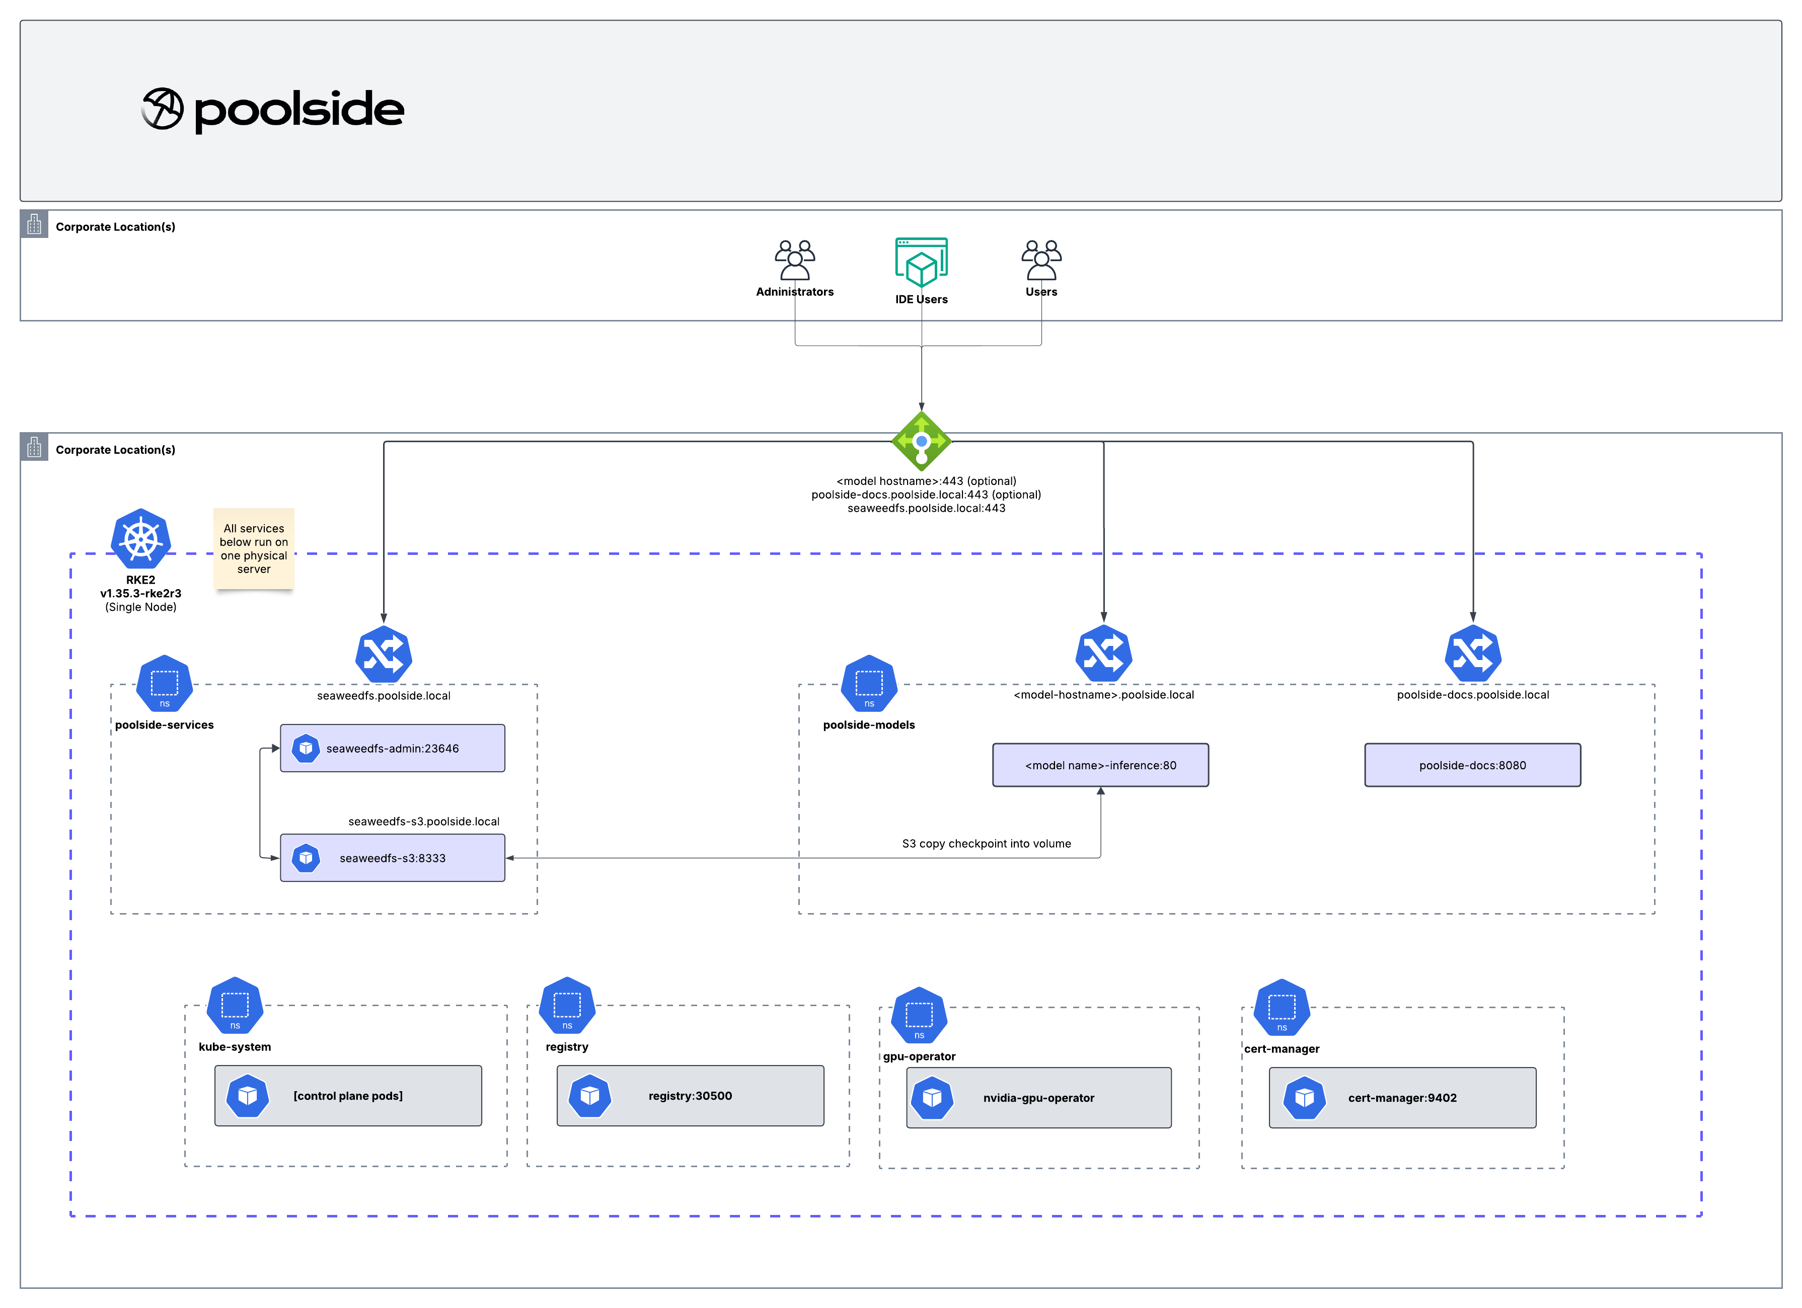Click the 'poolside-docs.poolside.local:443 (optional)' line

(x=927, y=494)
